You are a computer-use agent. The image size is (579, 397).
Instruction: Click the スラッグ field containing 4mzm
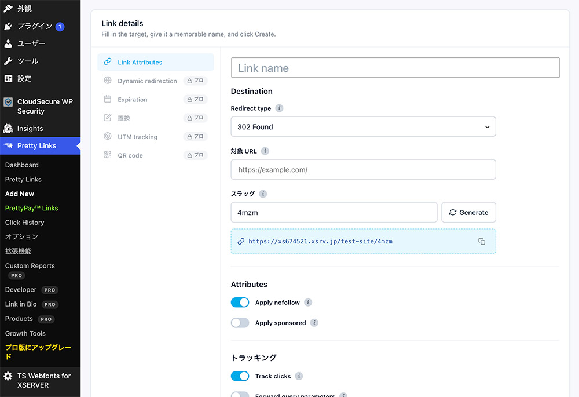pyautogui.click(x=334, y=212)
